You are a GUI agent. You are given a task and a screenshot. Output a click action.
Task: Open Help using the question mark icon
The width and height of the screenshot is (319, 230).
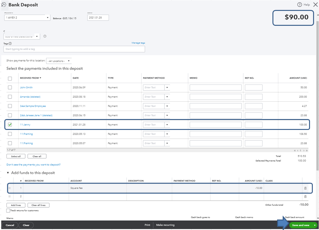[x=300, y=4]
